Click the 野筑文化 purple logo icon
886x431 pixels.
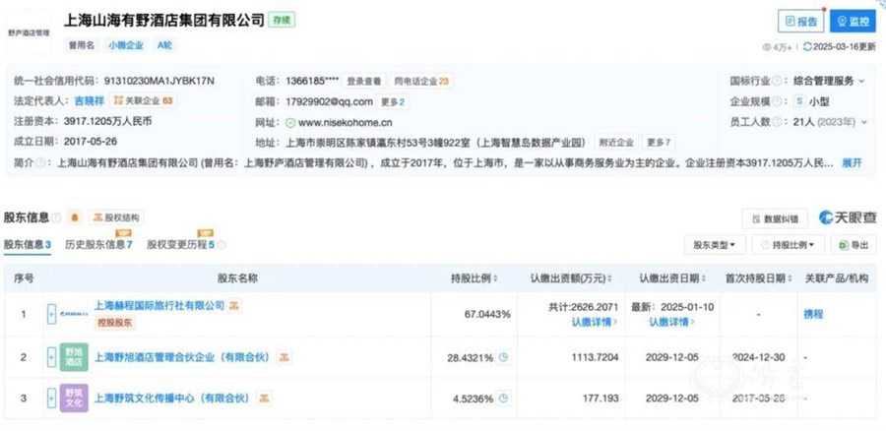point(74,399)
